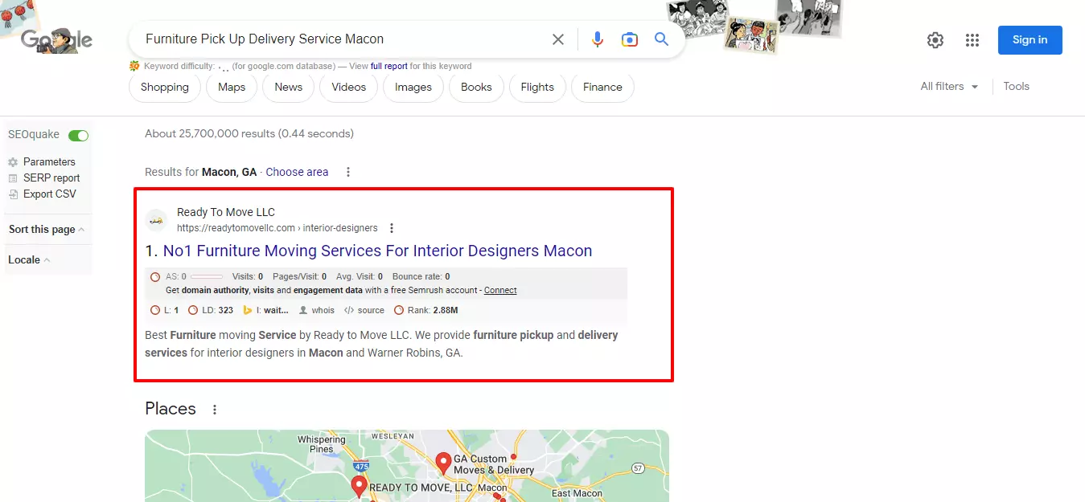
Task: Open the full report keyword link
Action: pos(389,66)
